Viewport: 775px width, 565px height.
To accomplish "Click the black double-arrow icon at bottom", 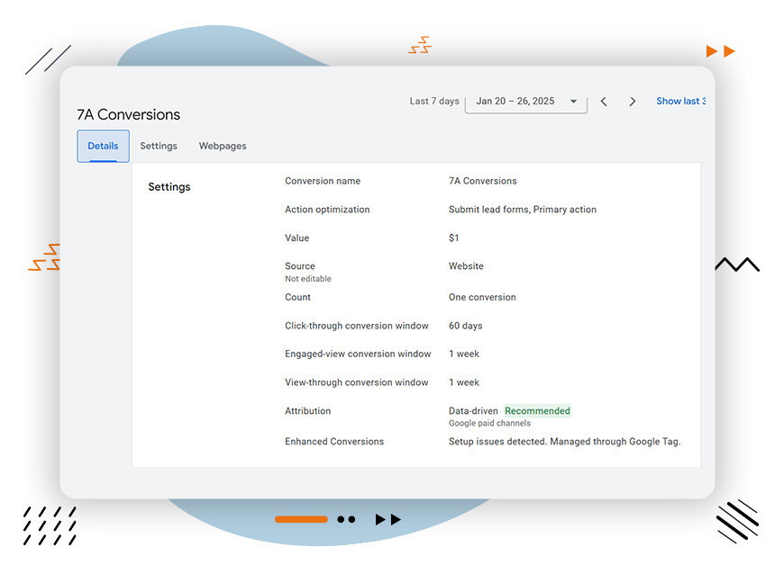I will tap(387, 519).
